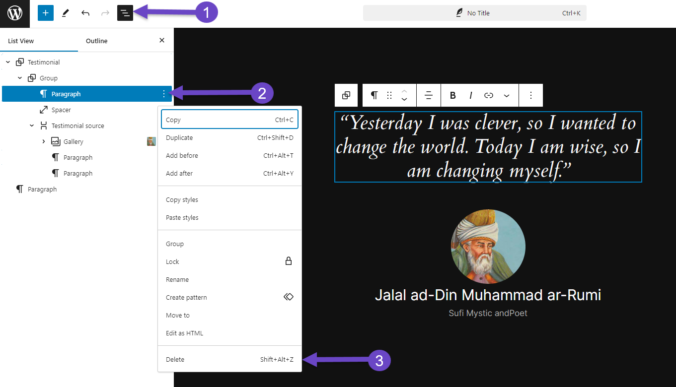
Task: Expand the Gallery block in list view
Action: (44, 141)
